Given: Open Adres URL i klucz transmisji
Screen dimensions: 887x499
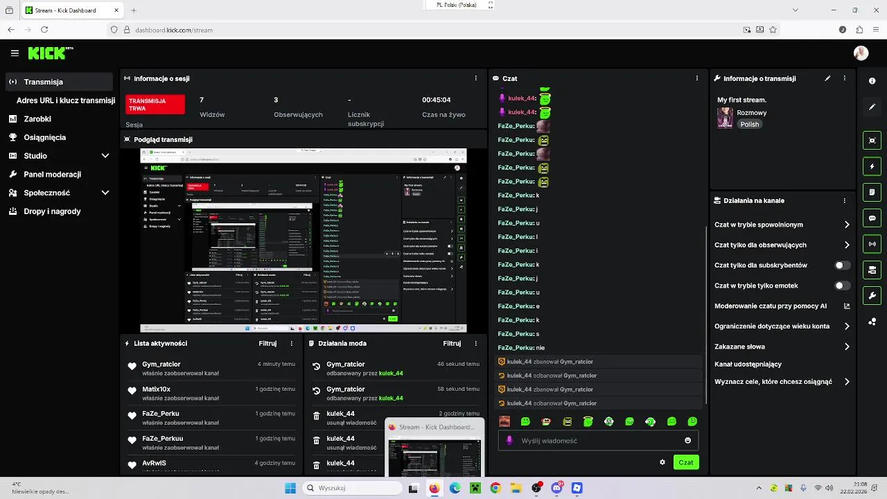Looking at the screenshot, I should tap(66, 100).
